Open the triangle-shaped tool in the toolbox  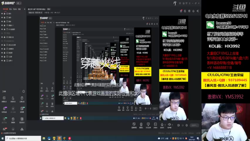(22, 129)
